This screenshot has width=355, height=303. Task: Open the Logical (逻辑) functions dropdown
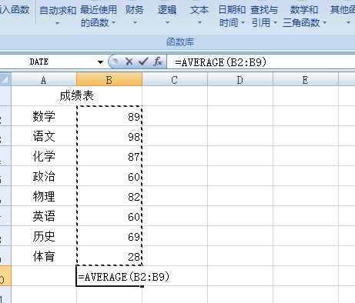[x=167, y=16]
